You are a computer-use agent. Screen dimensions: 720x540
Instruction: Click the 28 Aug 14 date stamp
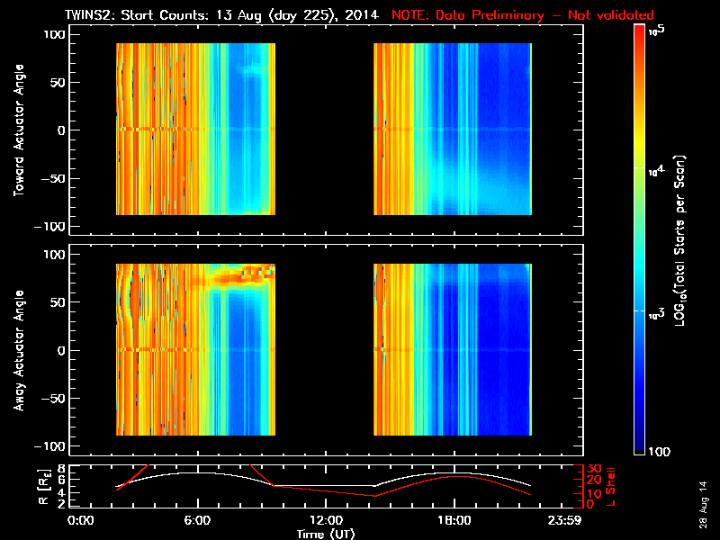(705, 505)
